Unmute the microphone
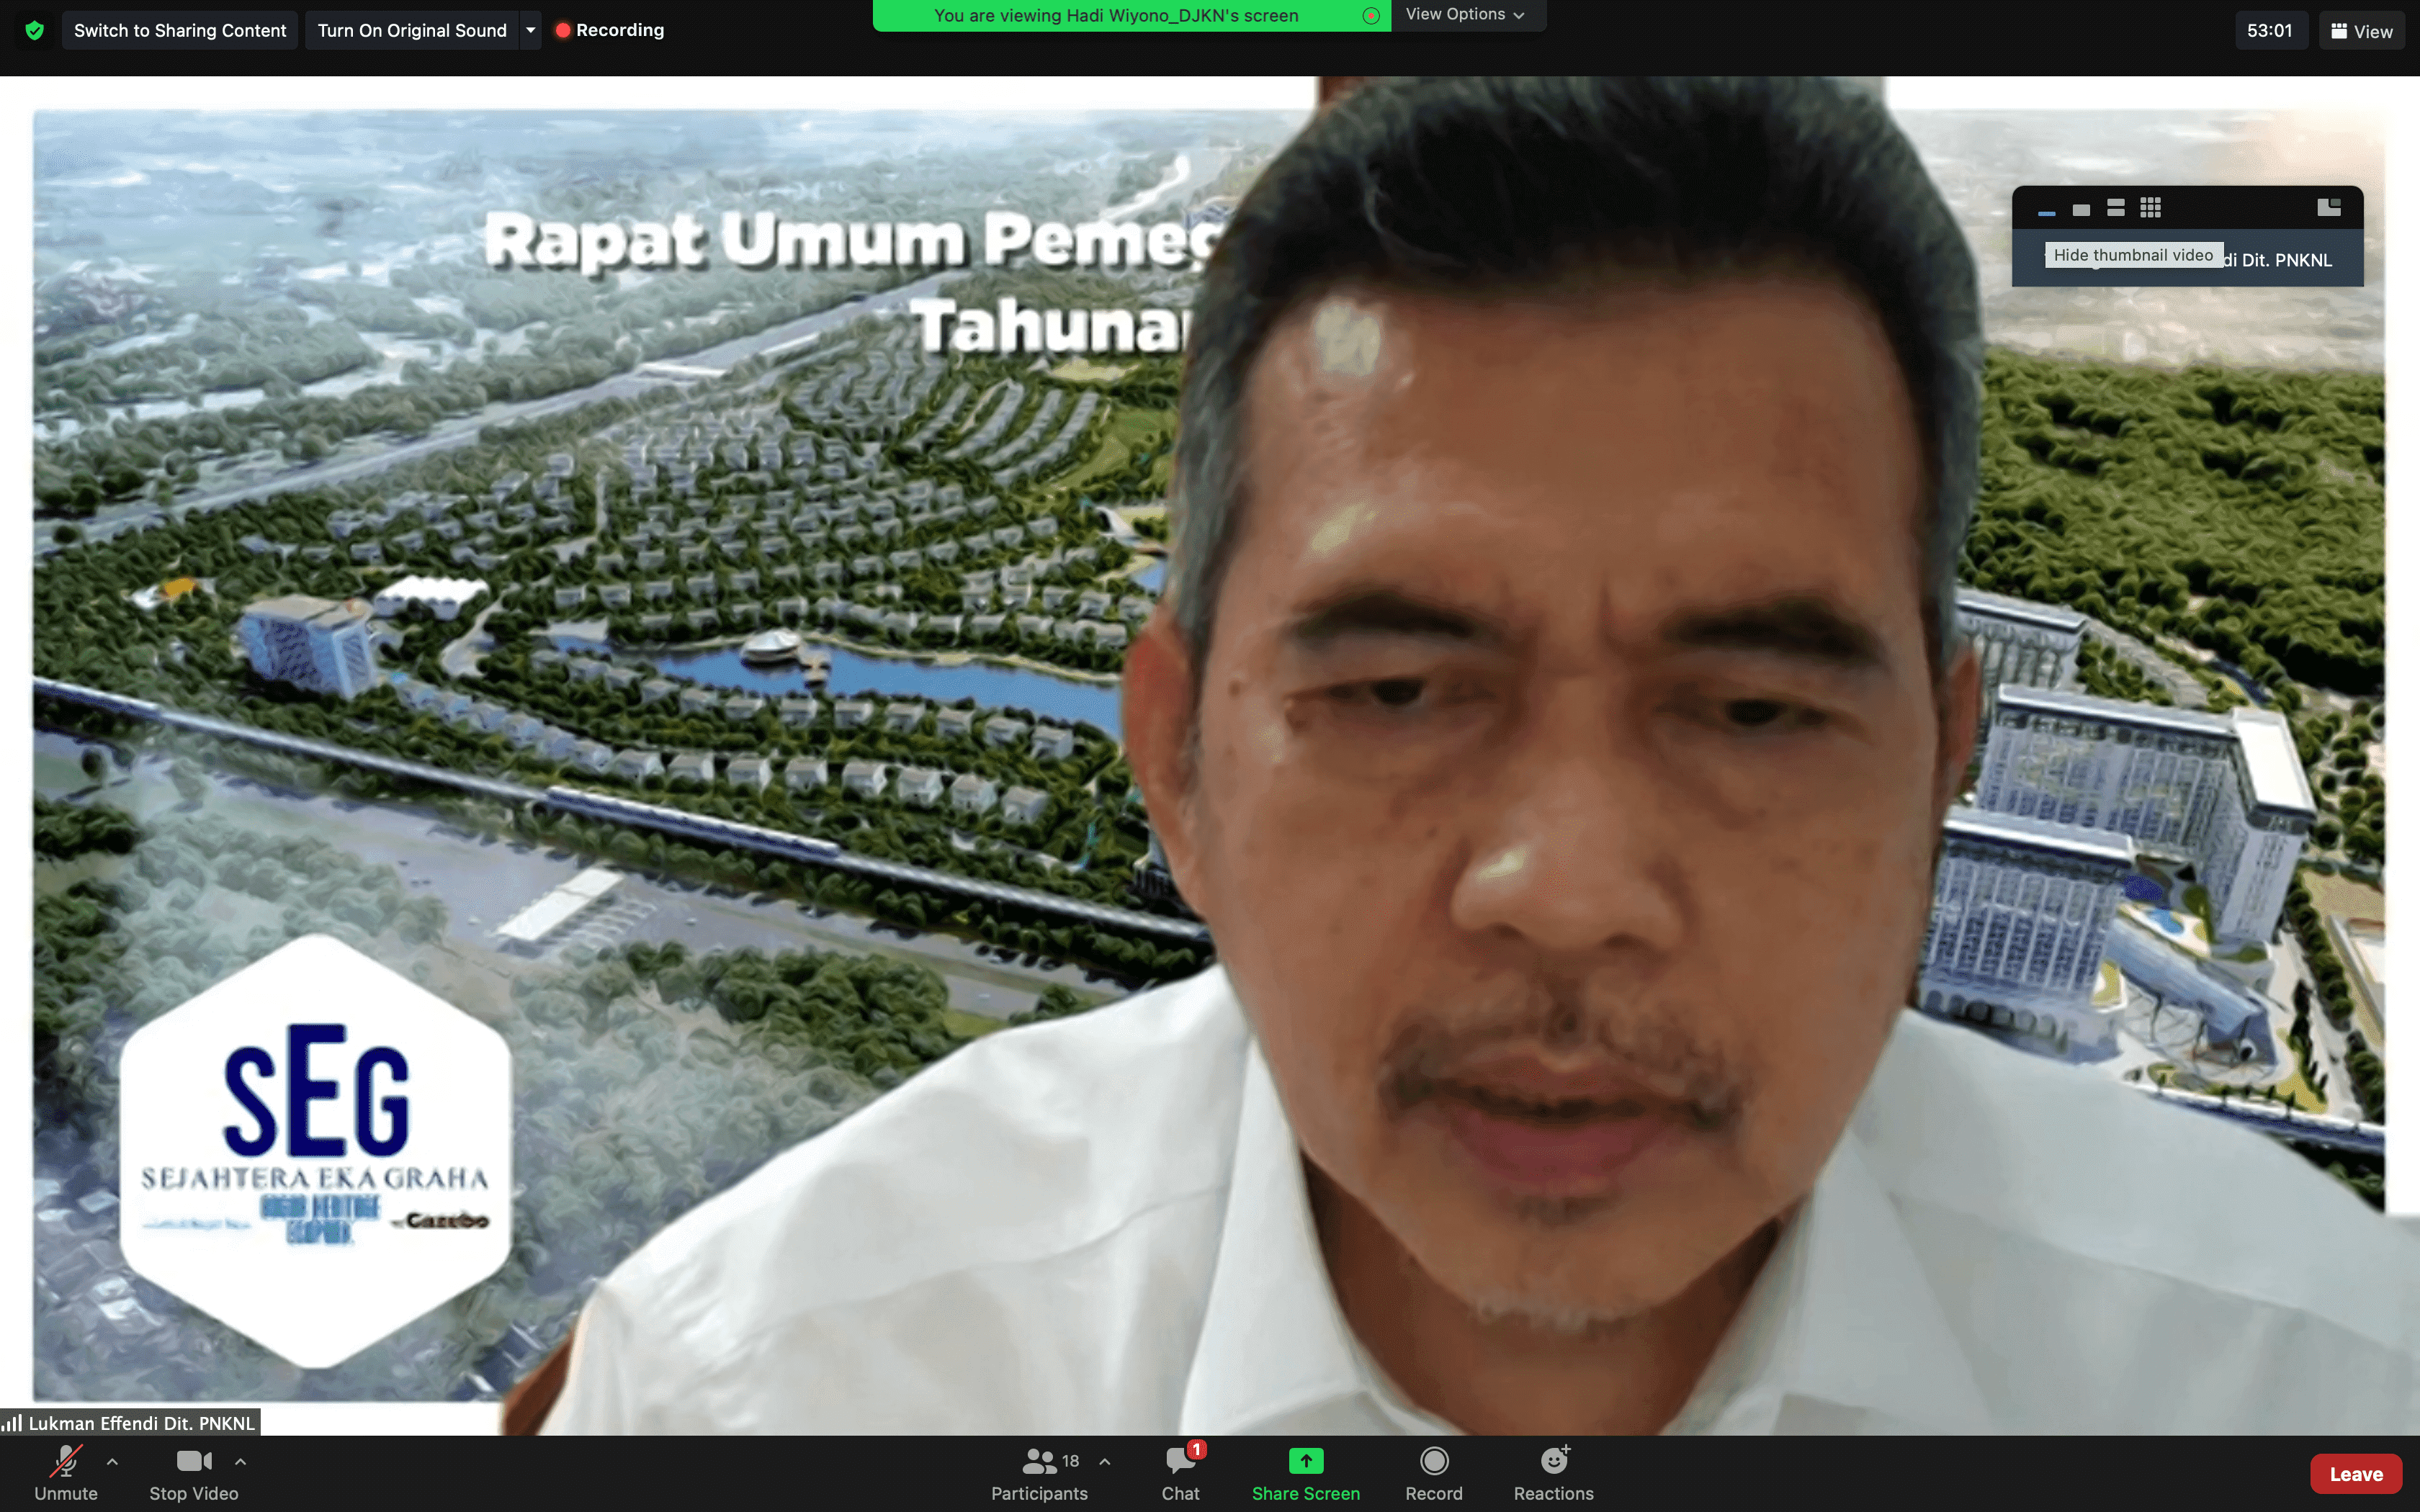This screenshot has width=2420, height=1512. (66, 1472)
